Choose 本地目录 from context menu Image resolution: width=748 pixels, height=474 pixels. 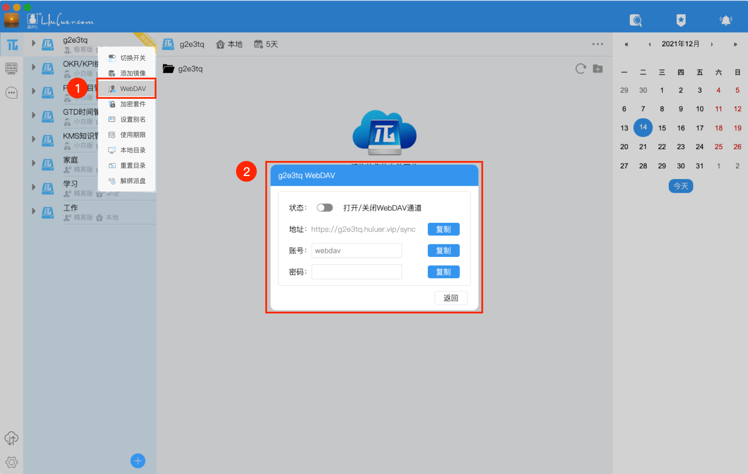coord(127,150)
